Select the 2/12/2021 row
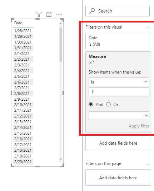The image size is (154, 191). (x=23, y=116)
